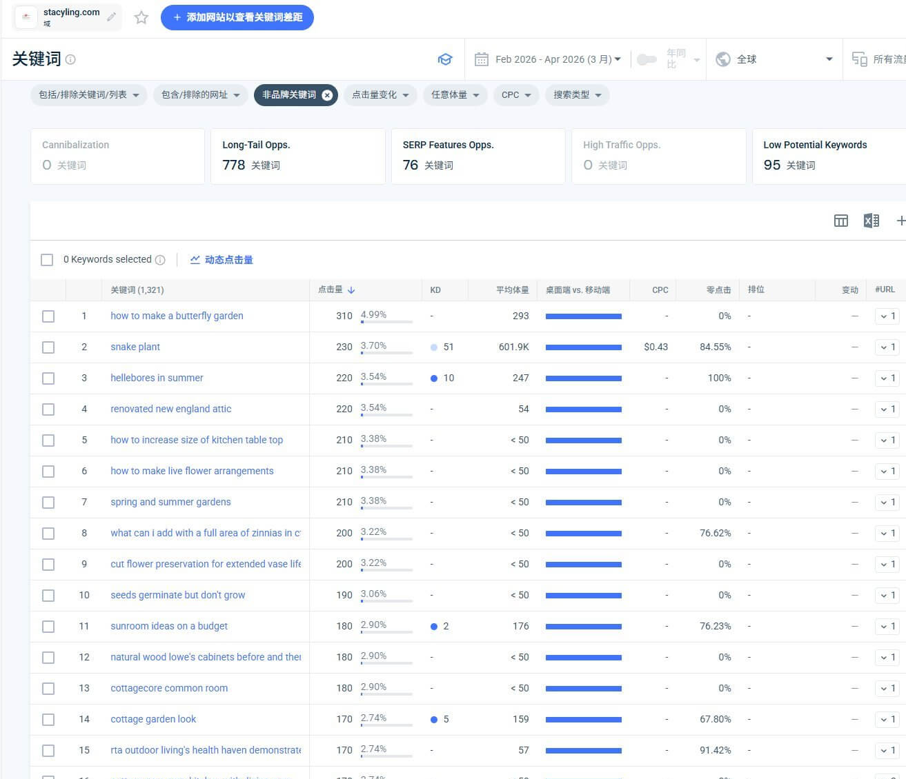Image resolution: width=906 pixels, height=779 pixels.
Task: Click 添加网站以查看关键词差距 button
Action: pyautogui.click(x=237, y=17)
